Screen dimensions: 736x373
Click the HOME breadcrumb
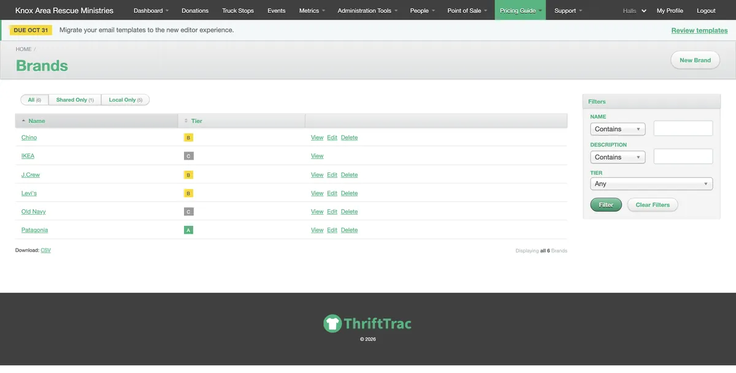coord(23,49)
